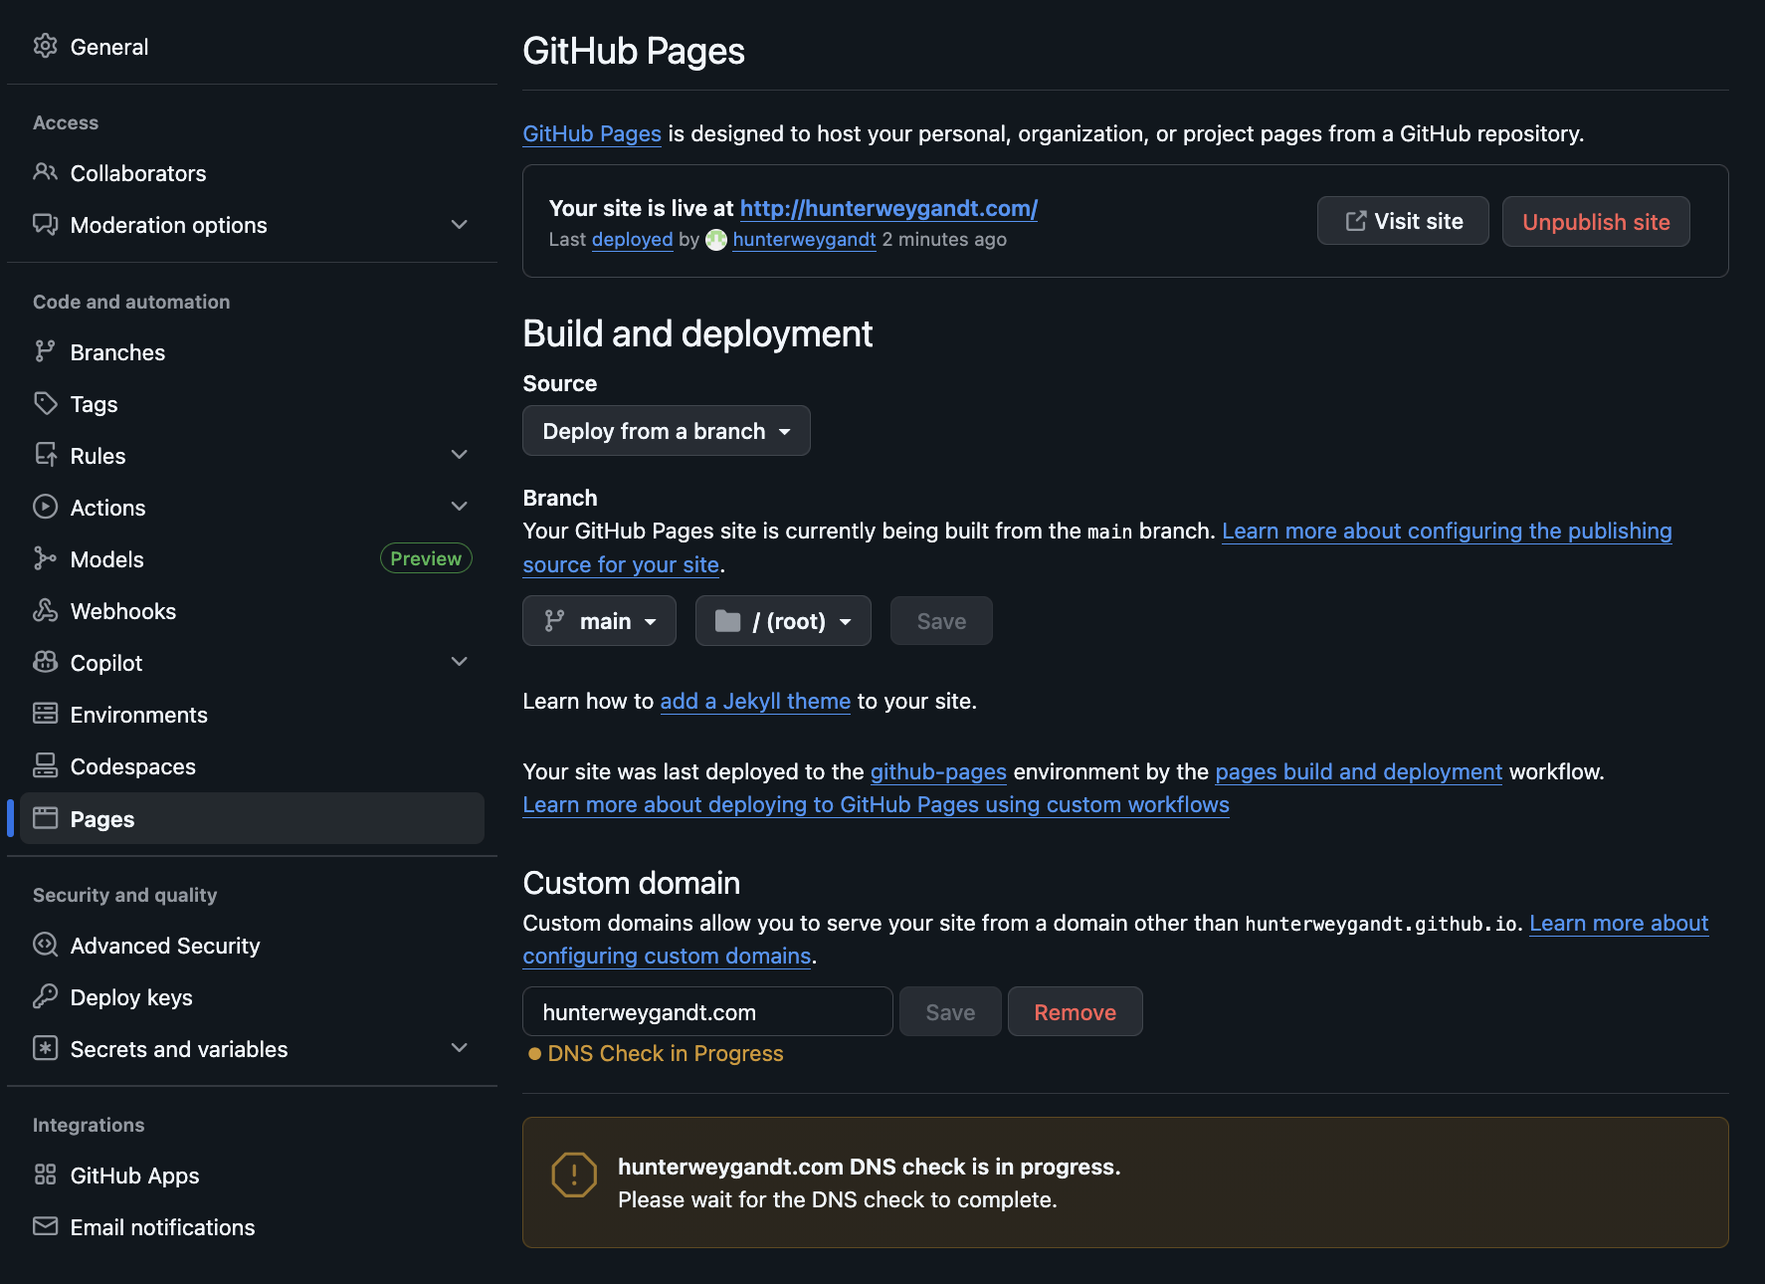Select the Environments menu item
The height and width of the screenshot is (1284, 1765).
[252, 715]
